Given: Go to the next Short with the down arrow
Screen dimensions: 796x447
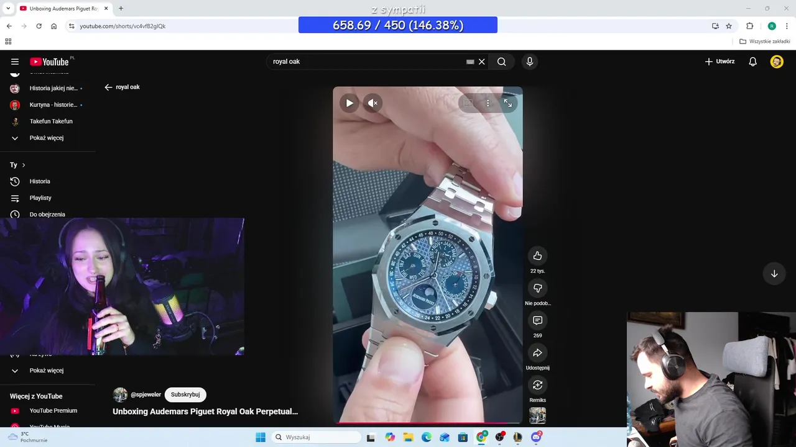Looking at the screenshot, I should coord(774,274).
